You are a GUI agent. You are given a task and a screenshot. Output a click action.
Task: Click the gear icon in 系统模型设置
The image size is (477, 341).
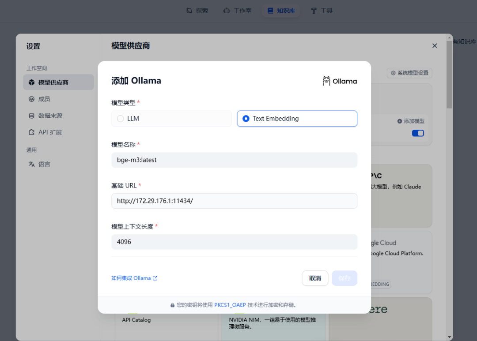pos(393,73)
